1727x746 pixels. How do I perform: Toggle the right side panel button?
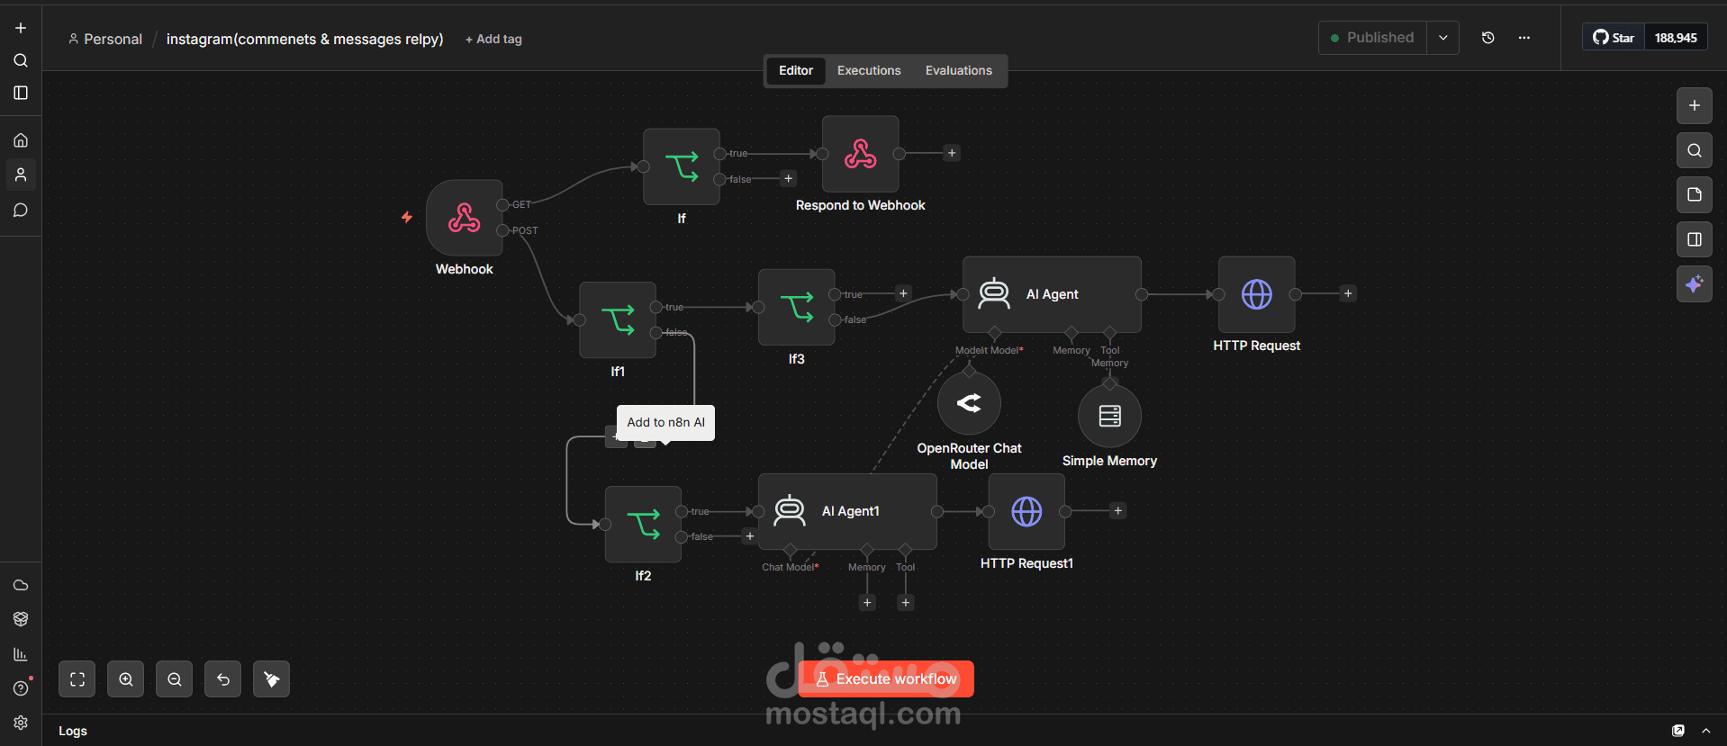(1694, 239)
